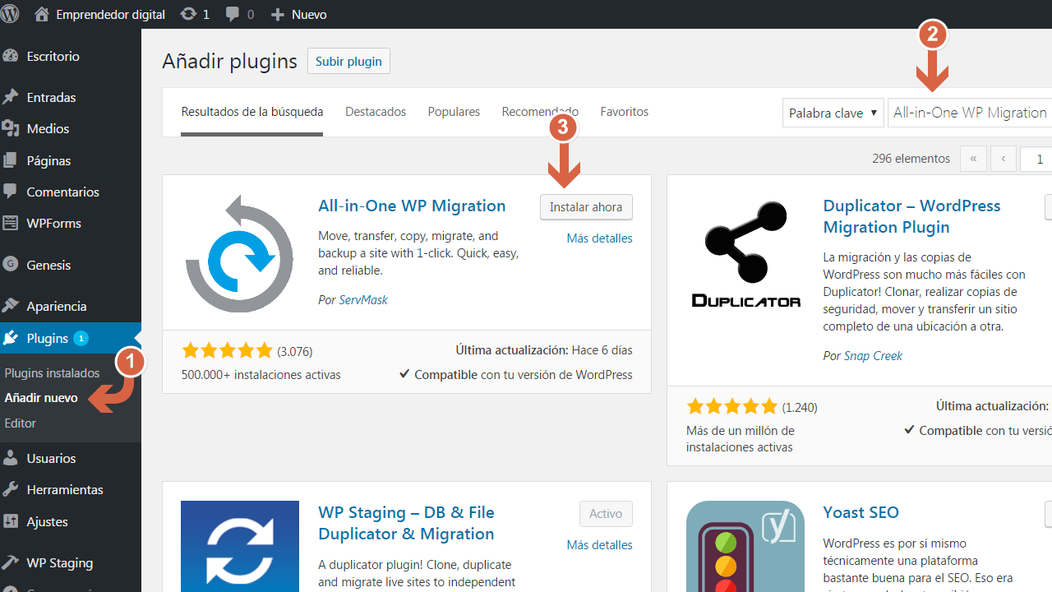Click the Duplicator star rating
Screen dimensions: 1052x592
click(x=731, y=406)
